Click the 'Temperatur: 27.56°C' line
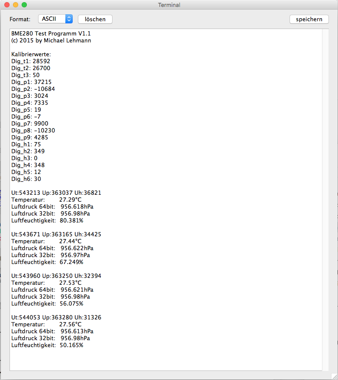Viewport: 338px width, 380px height. tap(46, 324)
